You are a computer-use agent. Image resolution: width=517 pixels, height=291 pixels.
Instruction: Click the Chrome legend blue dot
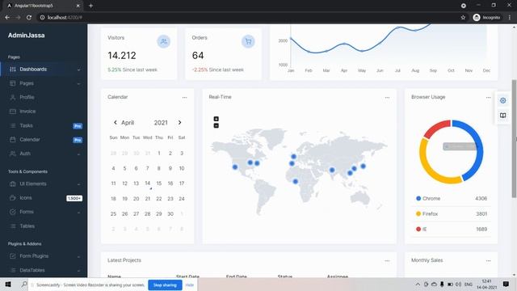pyautogui.click(x=418, y=198)
